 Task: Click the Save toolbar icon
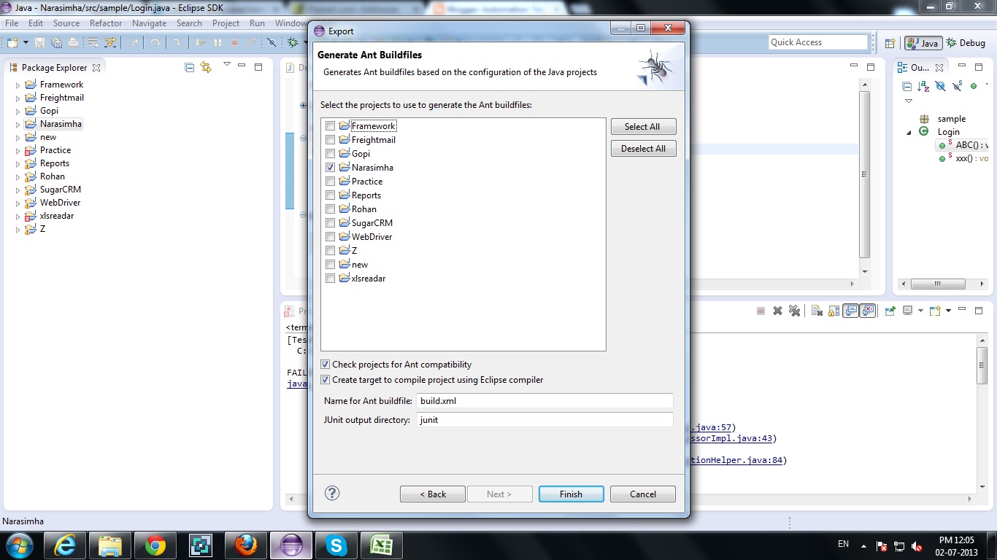click(40, 42)
